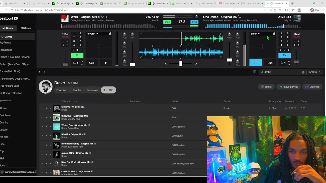Switch to B2B Mode
Viewport: 326px width, 183px height.
26,28
